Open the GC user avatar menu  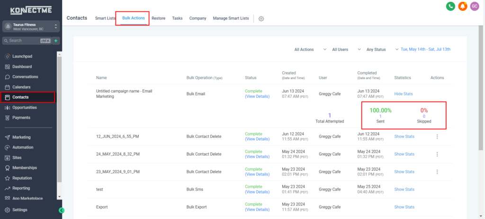click(475, 6)
